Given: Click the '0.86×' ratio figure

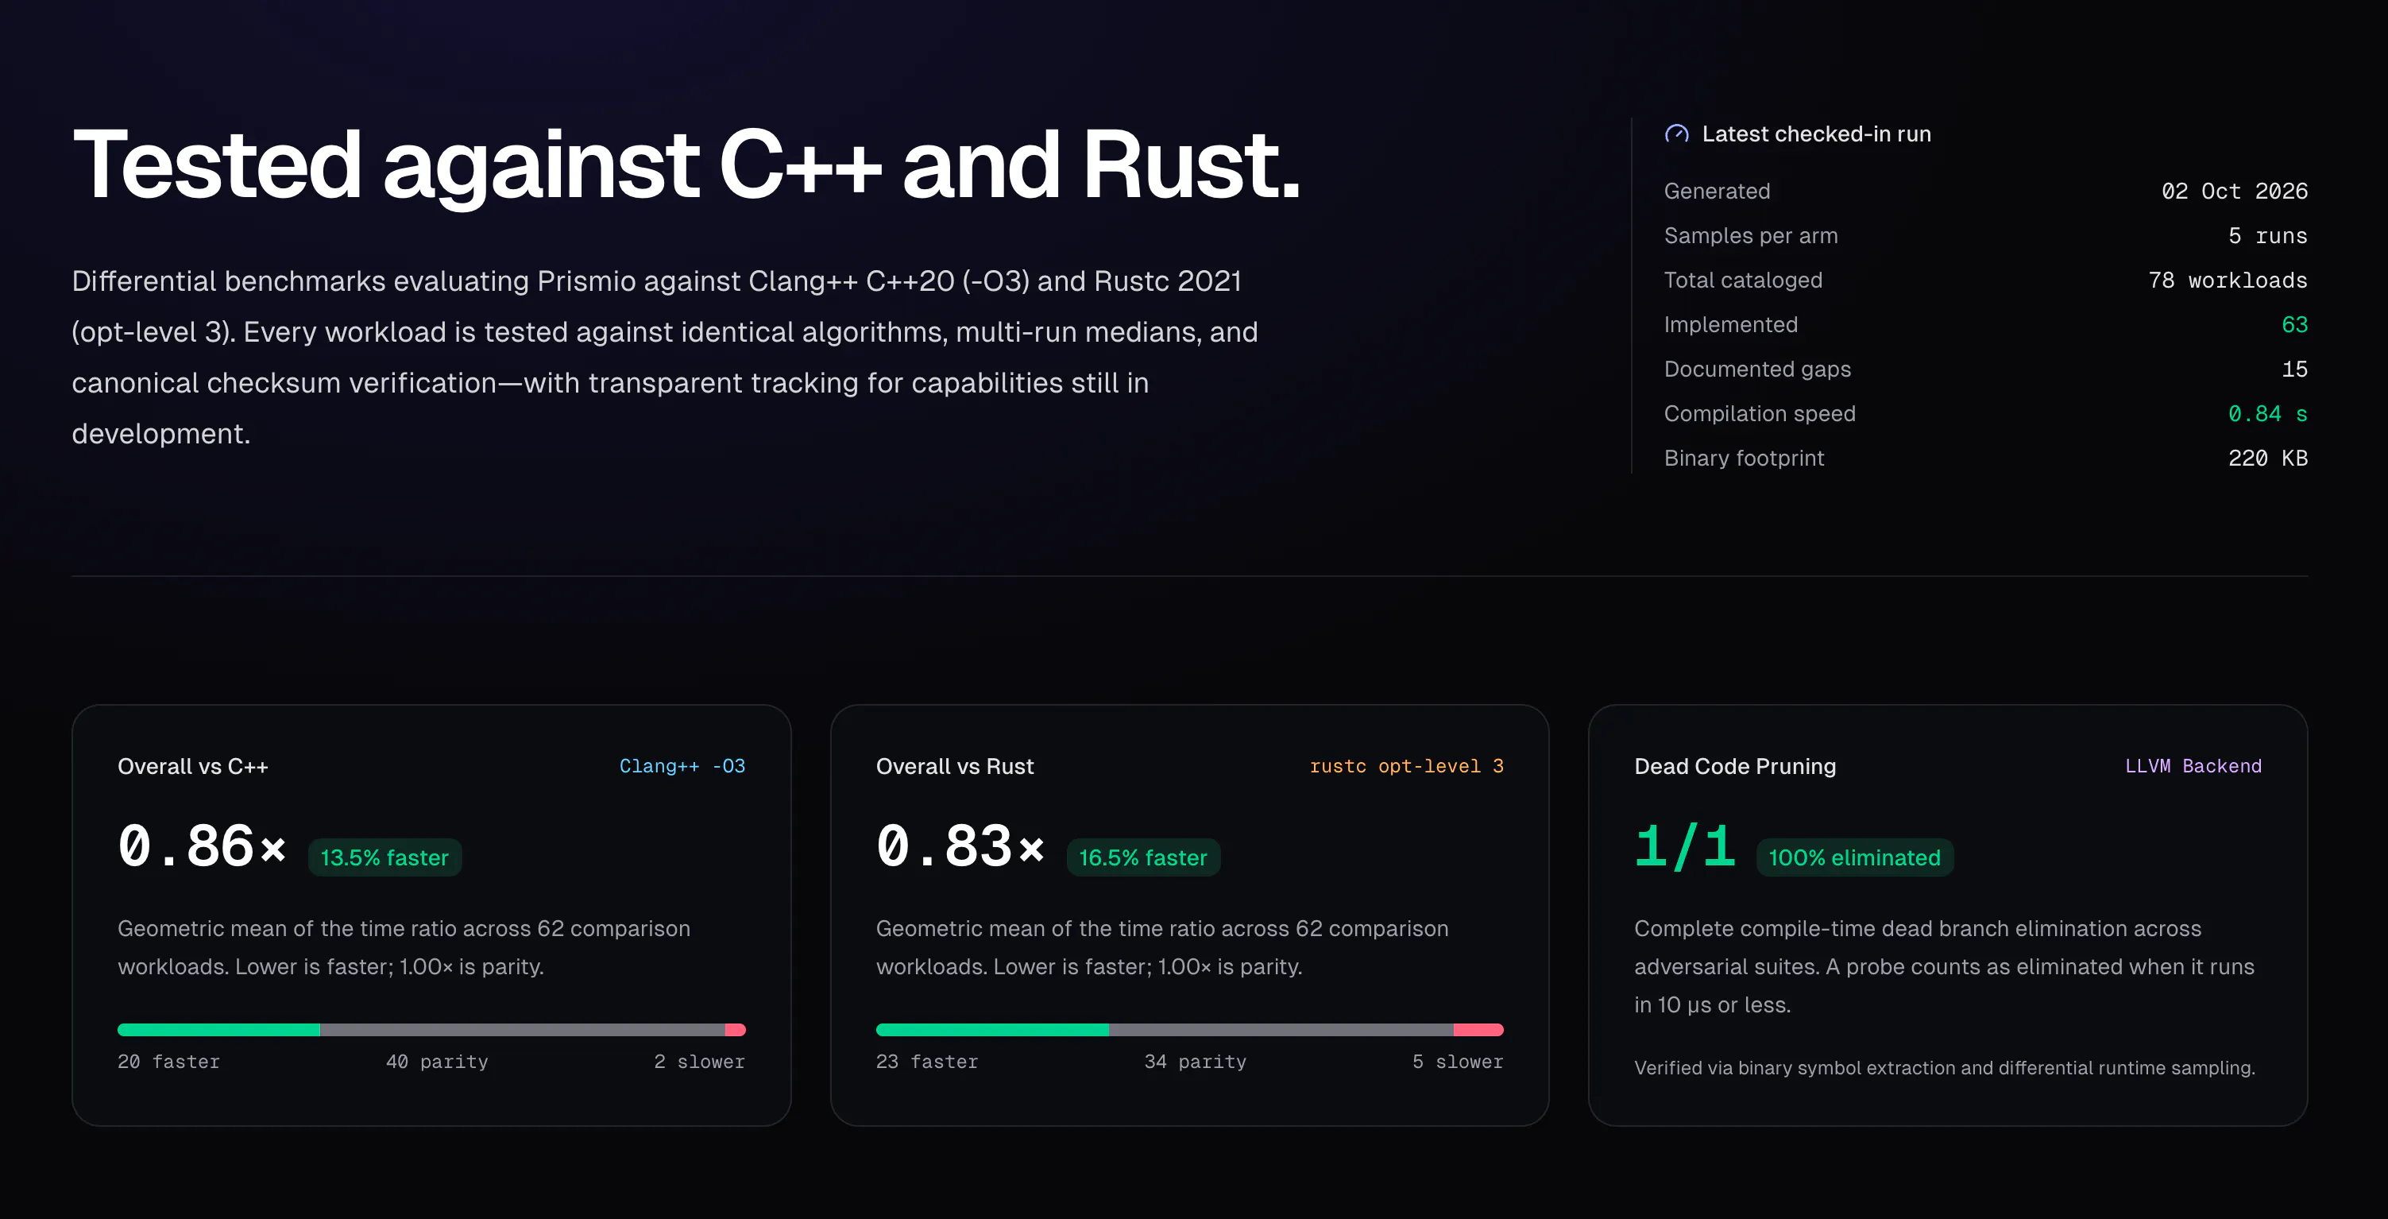Looking at the screenshot, I should pos(202,846).
